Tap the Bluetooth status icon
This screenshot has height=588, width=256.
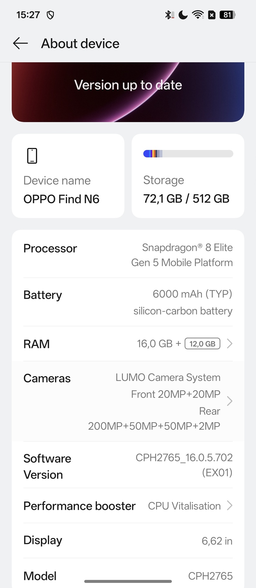[x=169, y=15]
